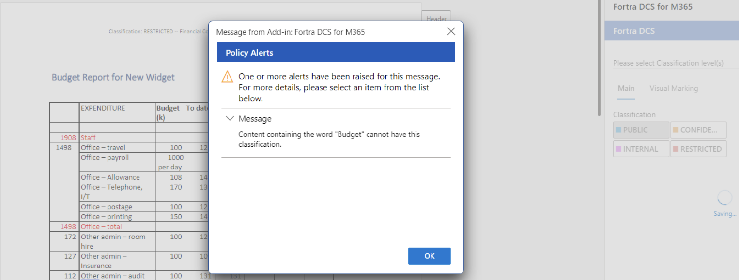
Task: Click the red Office – total table cell
Action: [101, 227]
